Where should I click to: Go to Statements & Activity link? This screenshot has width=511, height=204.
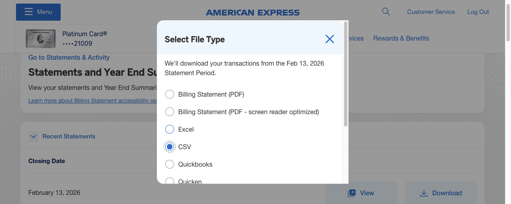(x=69, y=58)
